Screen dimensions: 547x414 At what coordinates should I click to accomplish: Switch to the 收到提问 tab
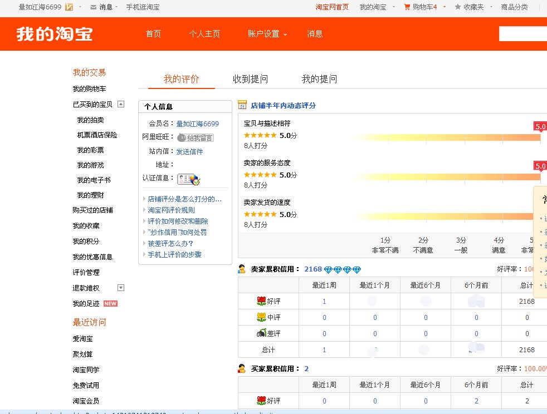click(x=251, y=78)
